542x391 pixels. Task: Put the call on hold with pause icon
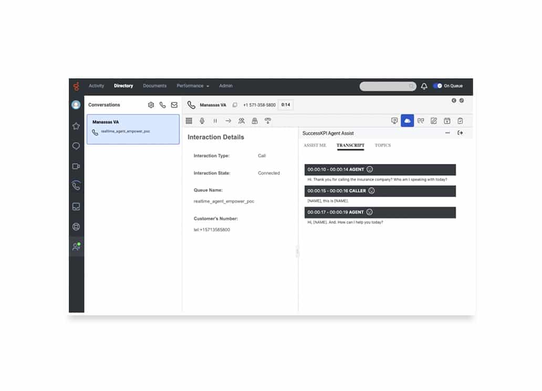215,121
